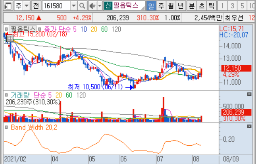The width and height of the screenshot is (256, 164).
Task: Click the green 신 badge icon
Action: pos(108,5)
